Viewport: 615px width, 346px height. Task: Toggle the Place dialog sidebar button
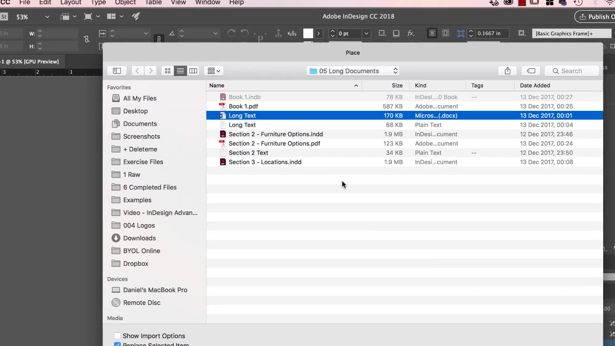click(117, 71)
